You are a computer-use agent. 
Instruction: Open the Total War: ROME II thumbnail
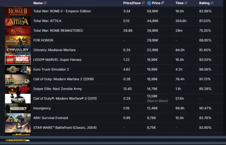click(18, 11)
